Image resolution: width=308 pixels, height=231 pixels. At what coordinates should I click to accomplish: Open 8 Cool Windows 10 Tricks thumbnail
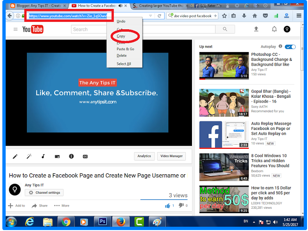tap(224, 167)
